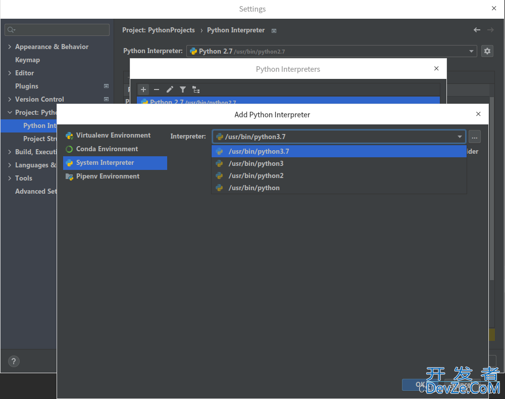
Task: Click the filter funnel icon in Python Interpreters
Action: 183,90
